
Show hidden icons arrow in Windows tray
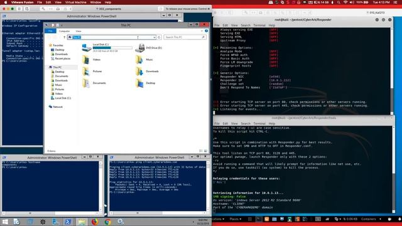[193, 222]
